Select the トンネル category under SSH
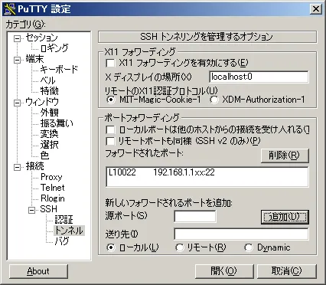Screen dimensions: 326x285 tap(69, 231)
